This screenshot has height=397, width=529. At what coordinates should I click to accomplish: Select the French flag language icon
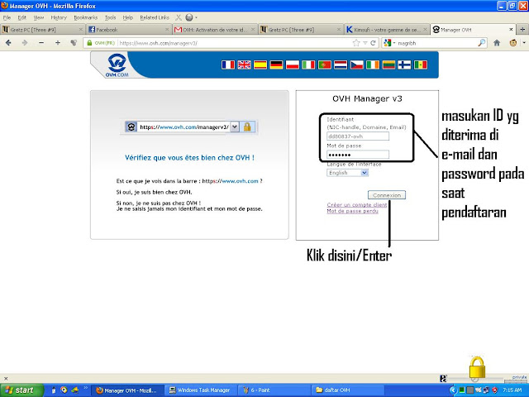(x=228, y=65)
